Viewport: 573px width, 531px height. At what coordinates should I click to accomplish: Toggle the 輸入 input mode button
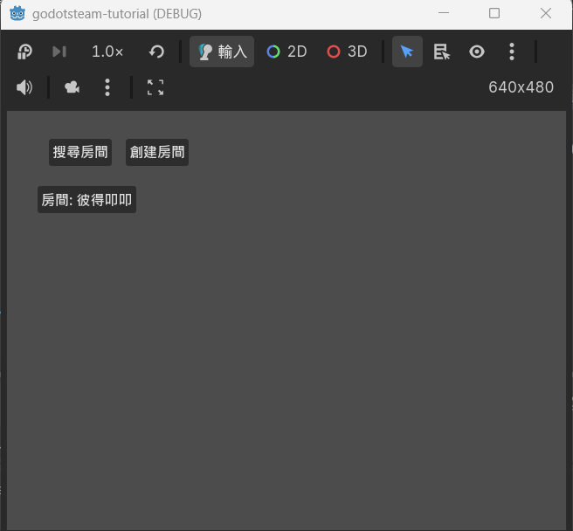pos(222,52)
